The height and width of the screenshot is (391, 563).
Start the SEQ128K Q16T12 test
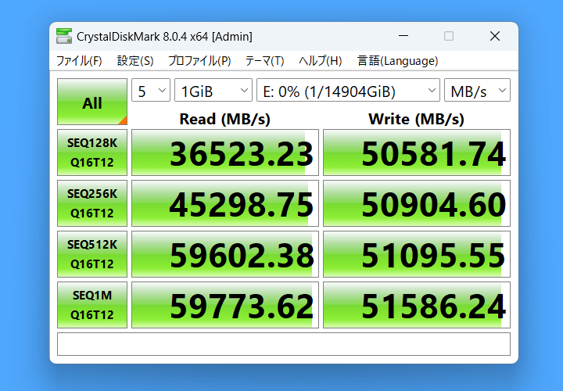(92, 152)
